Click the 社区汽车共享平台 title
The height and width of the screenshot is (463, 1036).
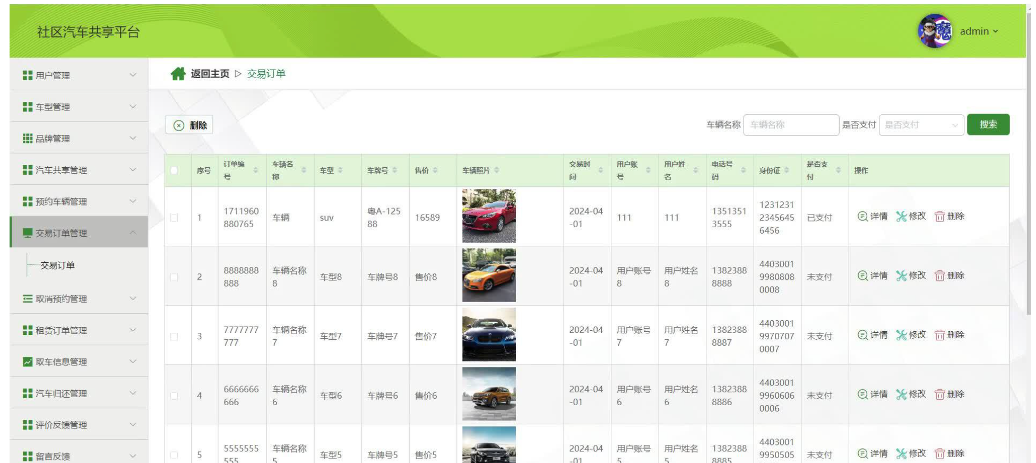click(89, 32)
